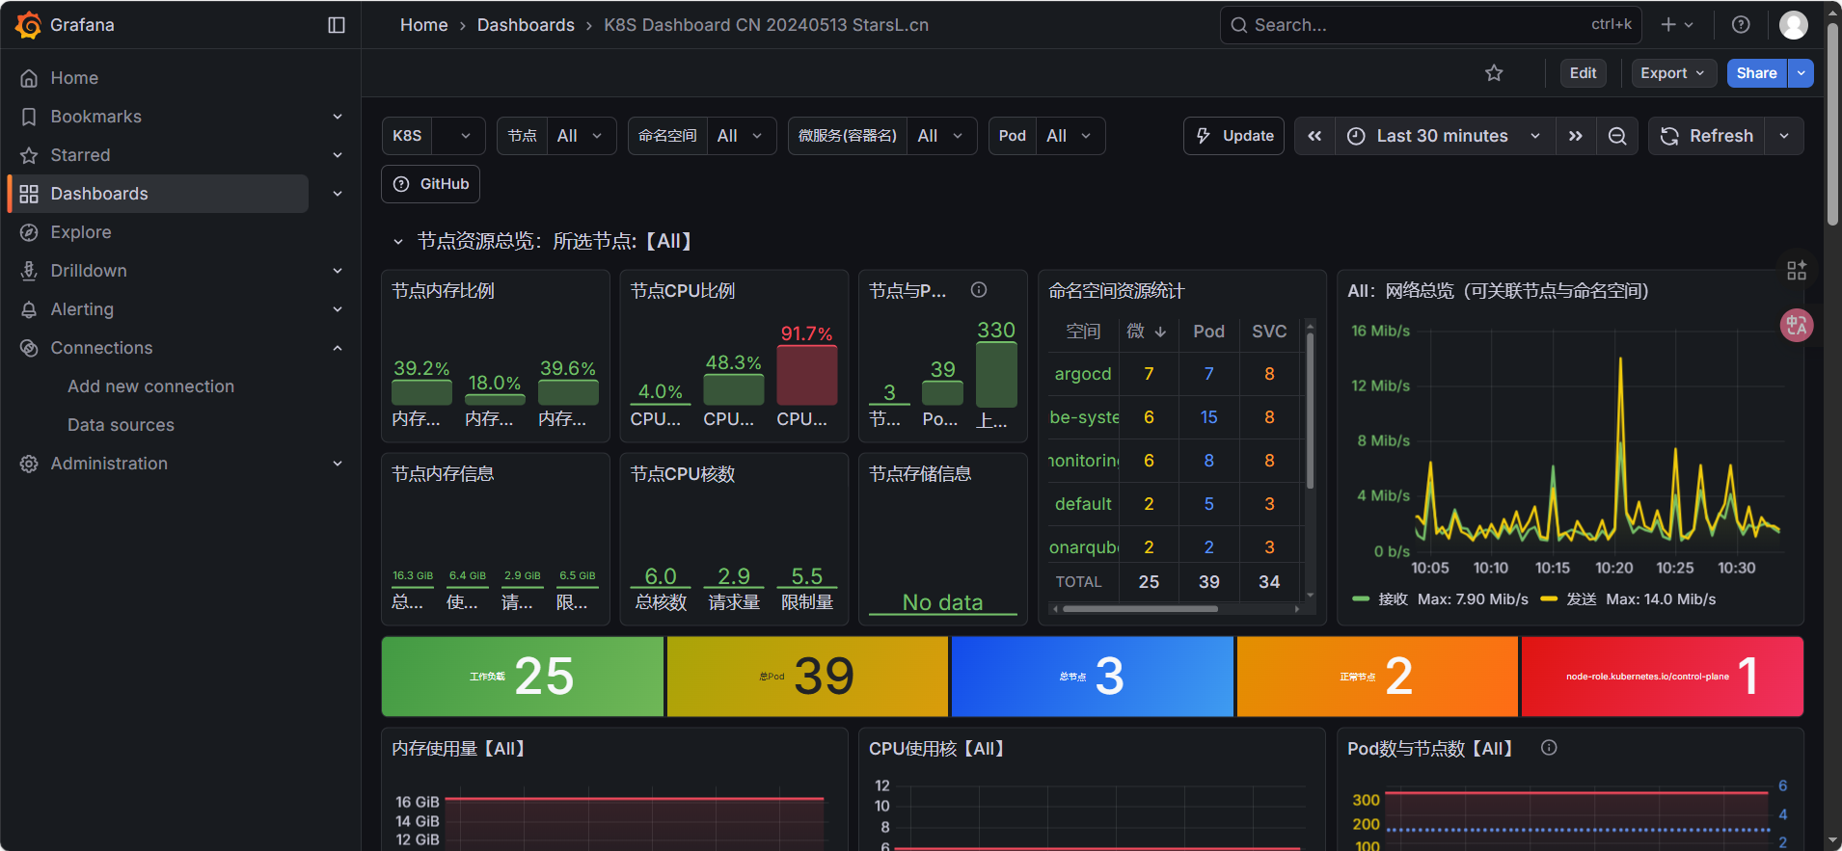The width and height of the screenshot is (1842, 851).
Task: Collapse the 节点资源总览 row section
Action: click(x=397, y=242)
